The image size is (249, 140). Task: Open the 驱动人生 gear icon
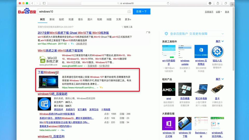pos(217,51)
